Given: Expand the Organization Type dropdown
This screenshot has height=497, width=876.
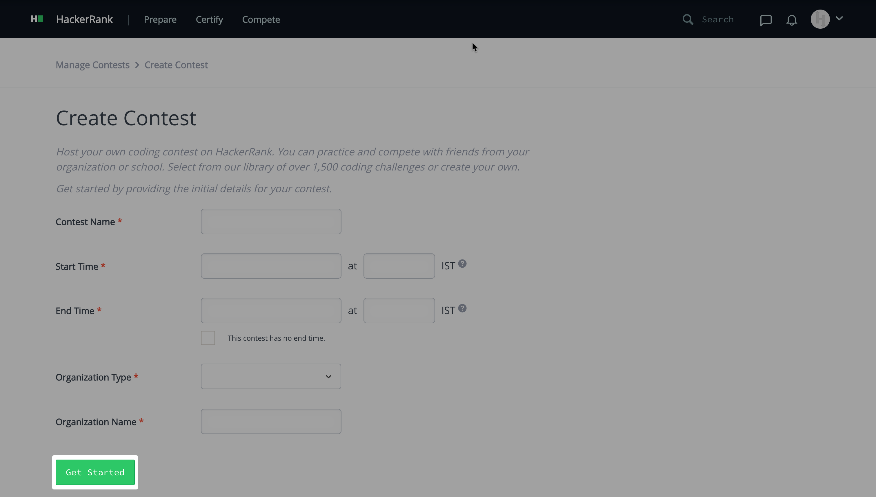Looking at the screenshot, I should 271,376.
